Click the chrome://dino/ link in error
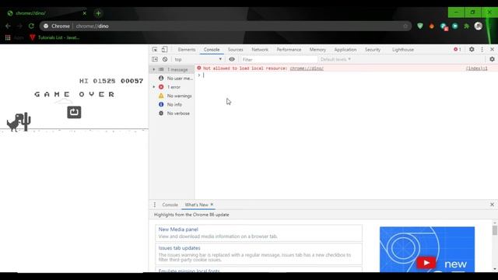Image resolution: width=498 pixels, height=280 pixels. [x=307, y=68]
